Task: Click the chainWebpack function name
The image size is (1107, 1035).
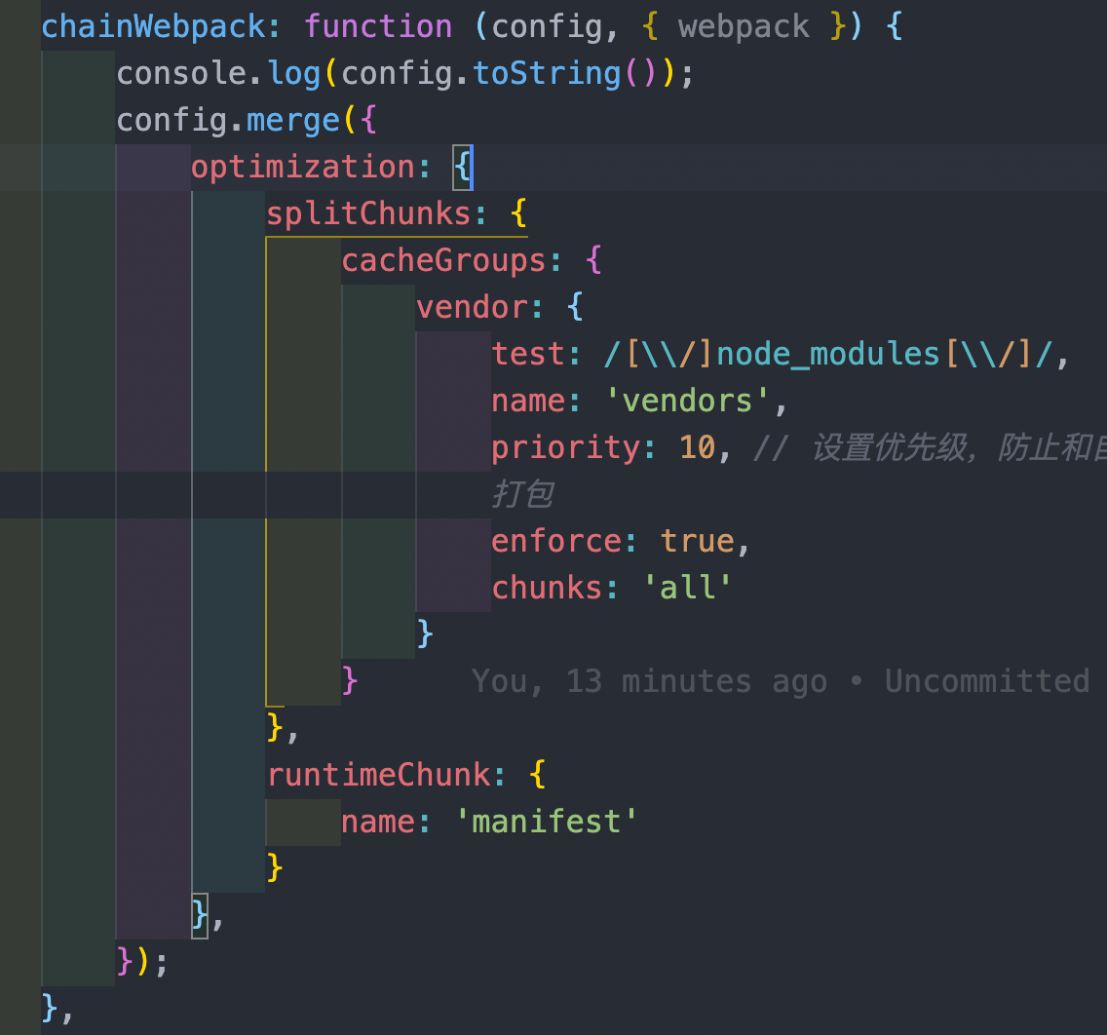Action: pyautogui.click(x=156, y=25)
